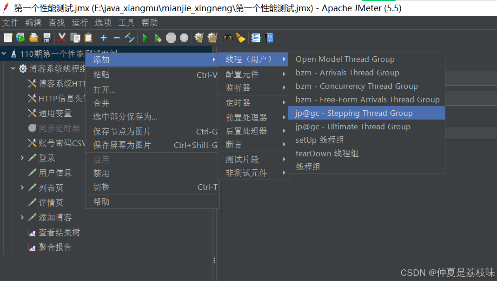Open the 定时器 submenu
The image size is (497, 281).
tap(253, 103)
